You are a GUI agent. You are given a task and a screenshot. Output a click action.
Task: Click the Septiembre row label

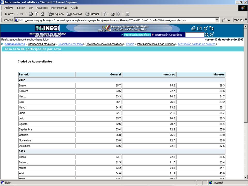(x=26, y=129)
